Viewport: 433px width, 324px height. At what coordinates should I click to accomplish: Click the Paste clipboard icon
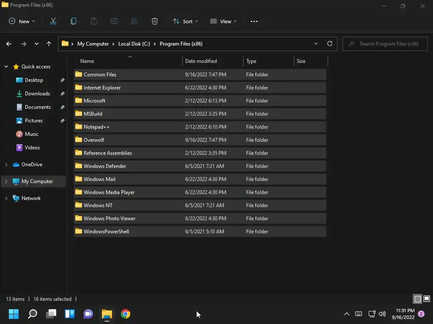pyautogui.click(x=94, y=21)
